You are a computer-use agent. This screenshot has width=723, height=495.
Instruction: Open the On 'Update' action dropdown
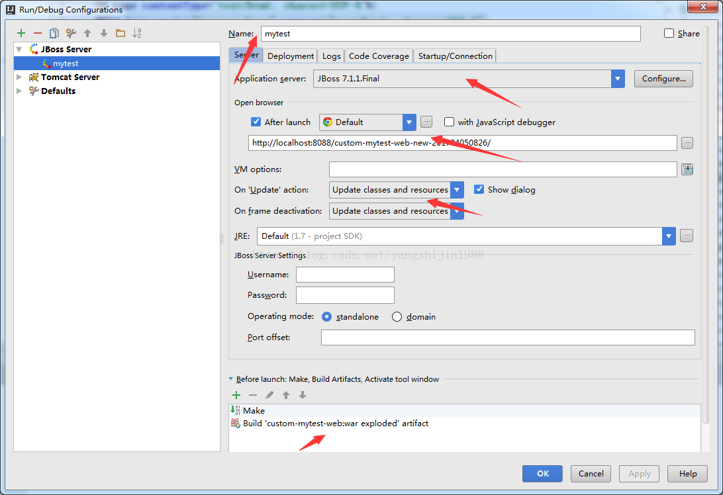click(457, 189)
